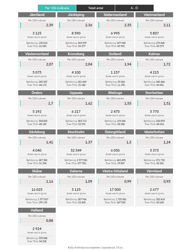The width and height of the screenshot is (194, 250).
Task: Click the Jönköping region header
Action: [76, 15]
